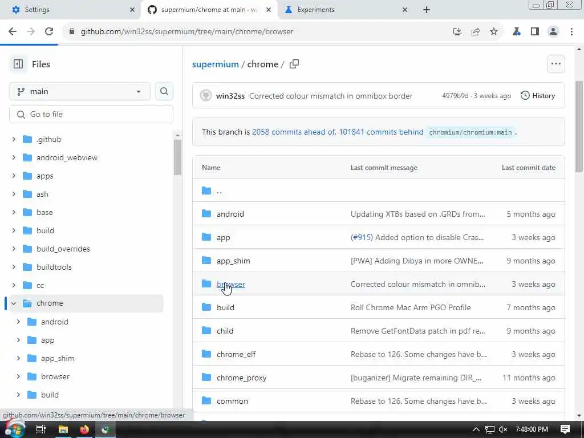584x438 pixels.
Task: Select the supermium/chrome at main tab
Action: (209, 10)
